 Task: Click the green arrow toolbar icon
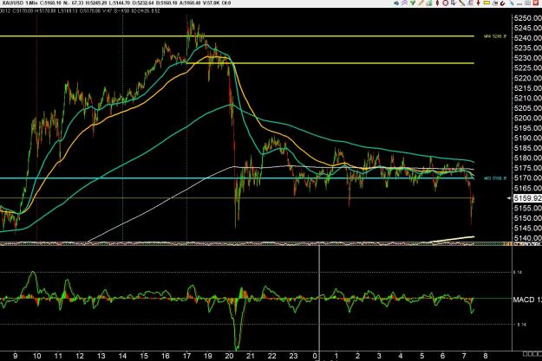tap(413, 3)
